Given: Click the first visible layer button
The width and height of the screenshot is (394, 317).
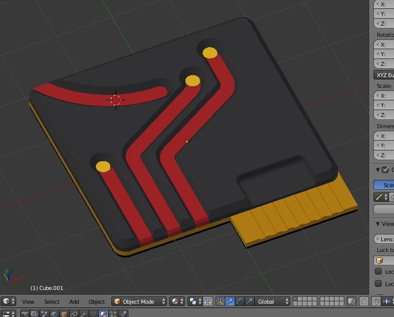Looking at the screenshot, I should pos(296,299).
